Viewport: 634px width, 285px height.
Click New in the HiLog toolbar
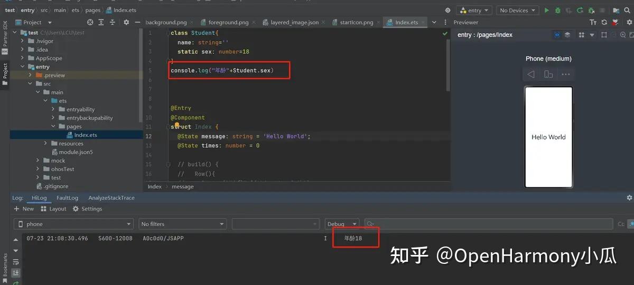(24, 209)
